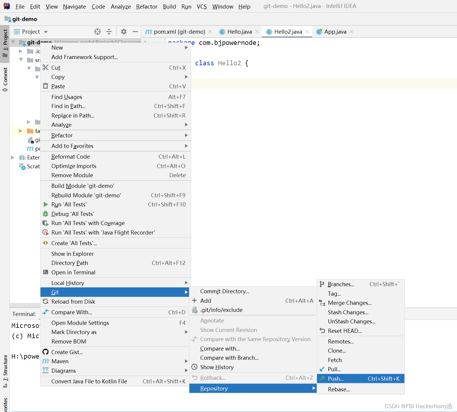This screenshot has height=412, width=457.
Task: Toggle the 1: Project side tool button
Action: 5,44
